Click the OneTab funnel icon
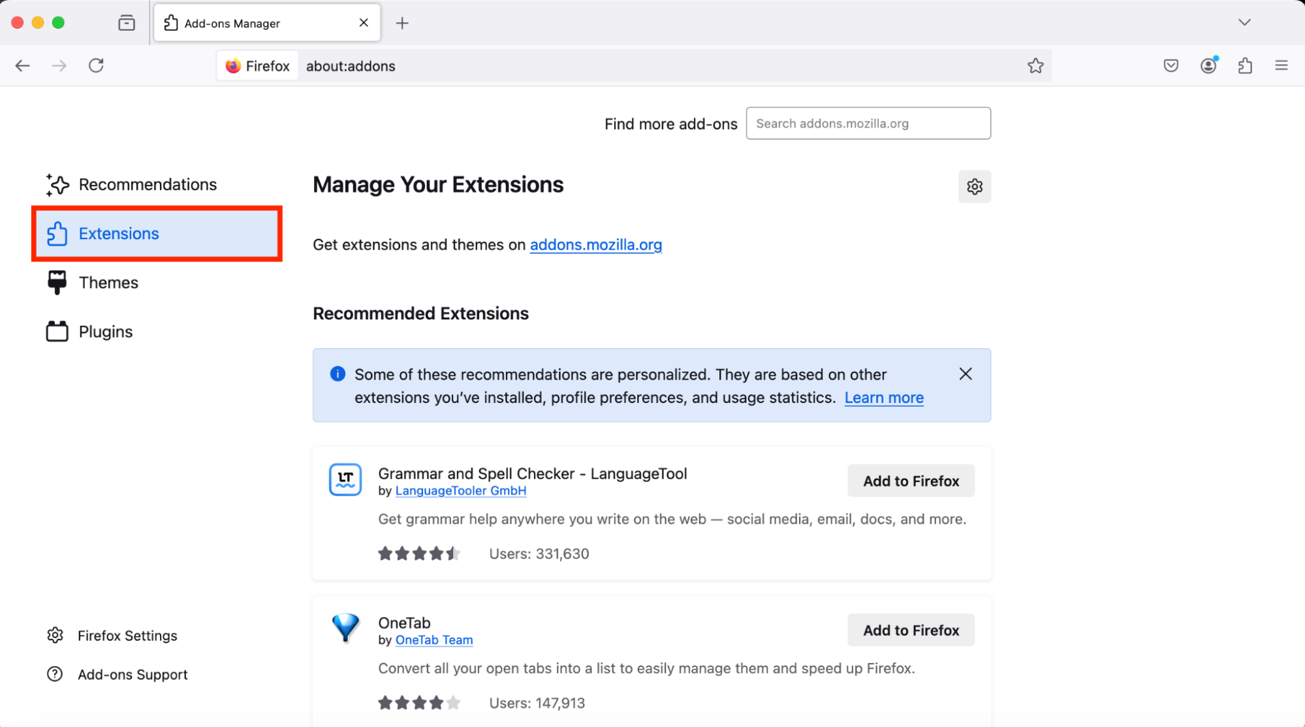This screenshot has width=1305, height=727. tap(345, 628)
